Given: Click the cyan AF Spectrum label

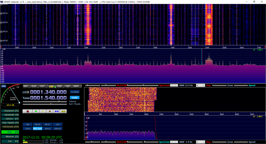Looking at the screenshot, I should pyautogui.click(x=164, y=142).
